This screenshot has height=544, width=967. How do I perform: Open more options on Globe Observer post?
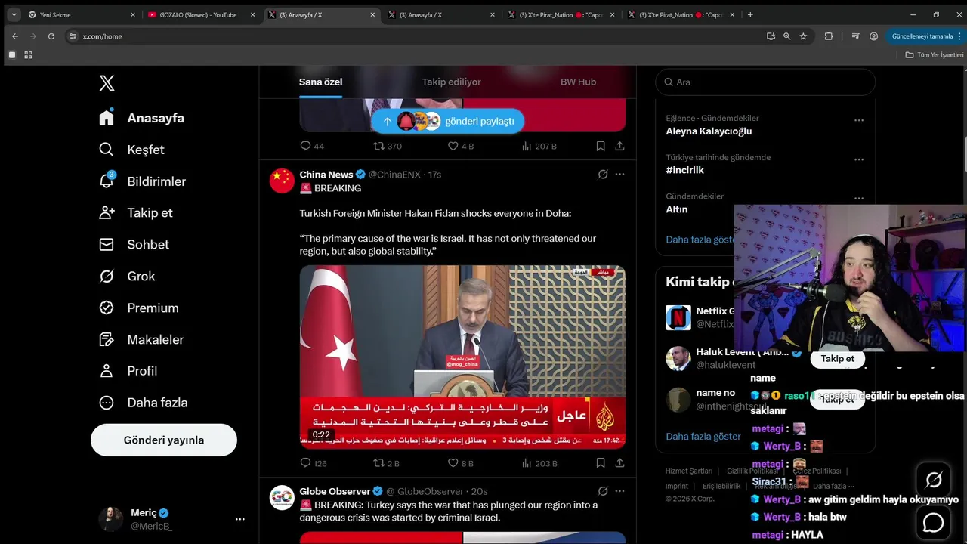coord(619,491)
